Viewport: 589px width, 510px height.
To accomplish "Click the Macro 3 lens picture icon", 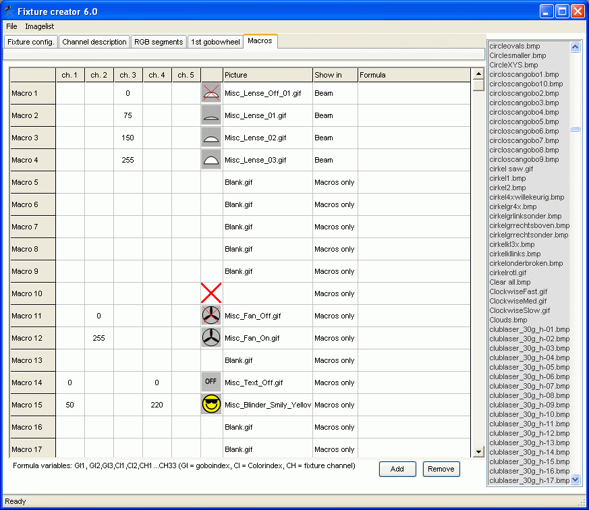I will pos(211,138).
